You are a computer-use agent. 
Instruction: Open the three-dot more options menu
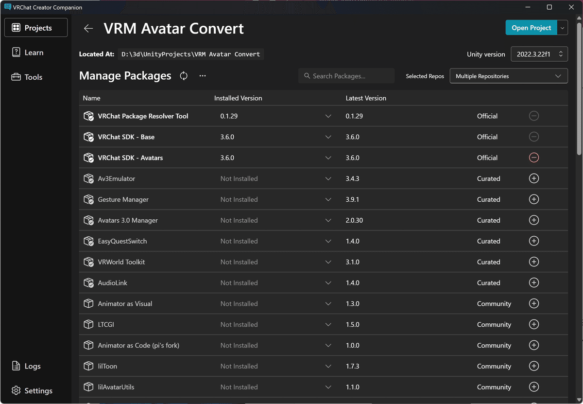(x=203, y=76)
